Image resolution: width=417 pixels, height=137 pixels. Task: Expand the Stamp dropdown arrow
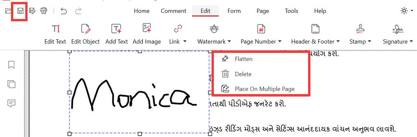click(x=369, y=42)
